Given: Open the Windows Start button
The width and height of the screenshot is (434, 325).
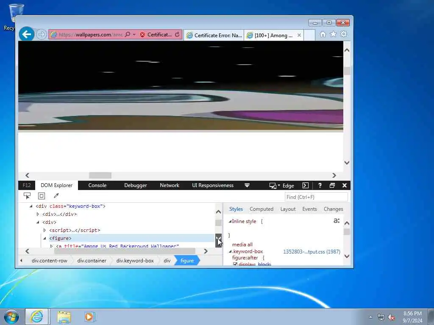Looking at the screenshot, I should [11, 317].
